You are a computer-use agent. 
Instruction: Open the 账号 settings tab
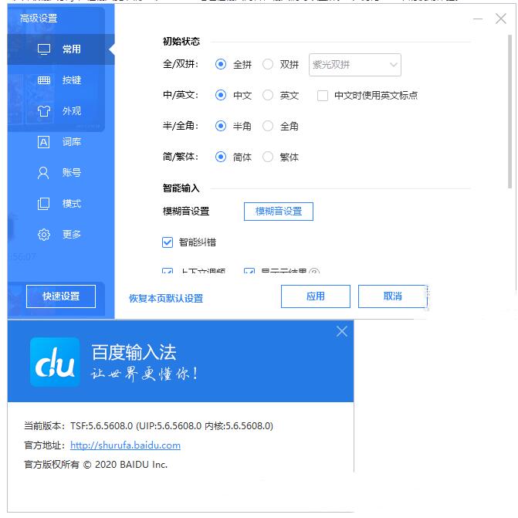point(61,173)
